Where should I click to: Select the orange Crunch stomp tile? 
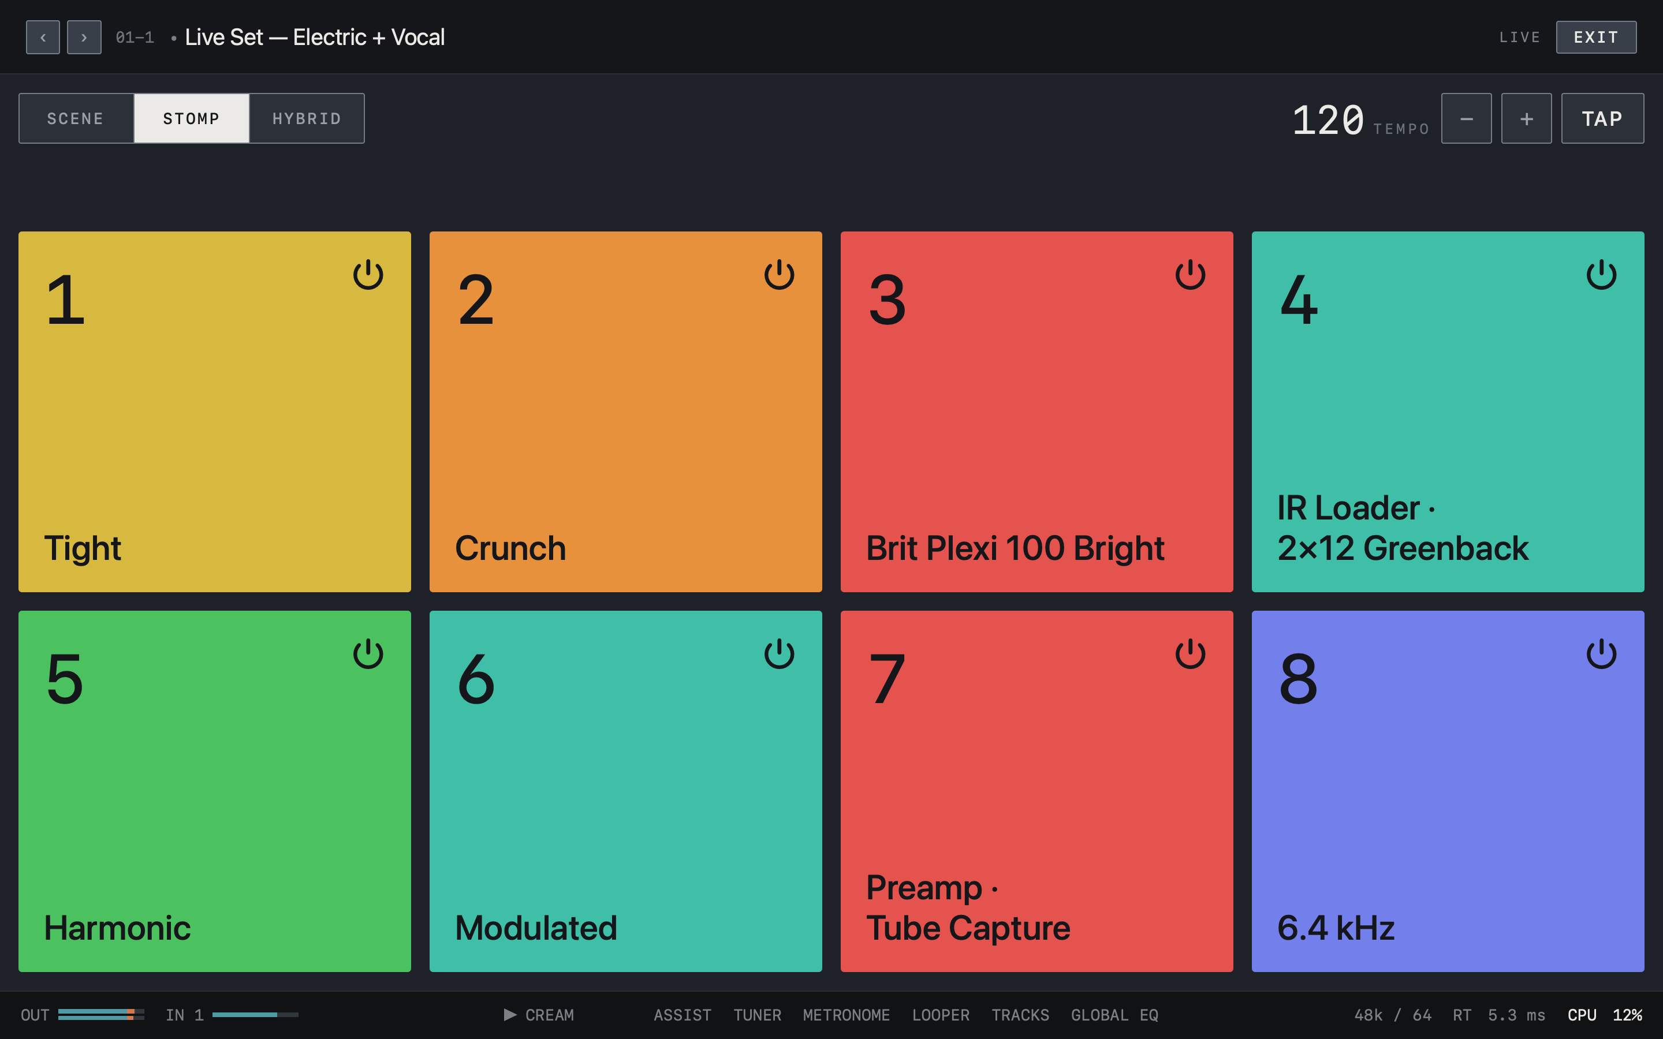[625, 412]
